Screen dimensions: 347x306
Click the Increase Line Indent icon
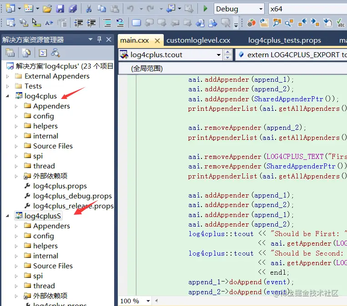pyautogui.click(x=91, y=23)
